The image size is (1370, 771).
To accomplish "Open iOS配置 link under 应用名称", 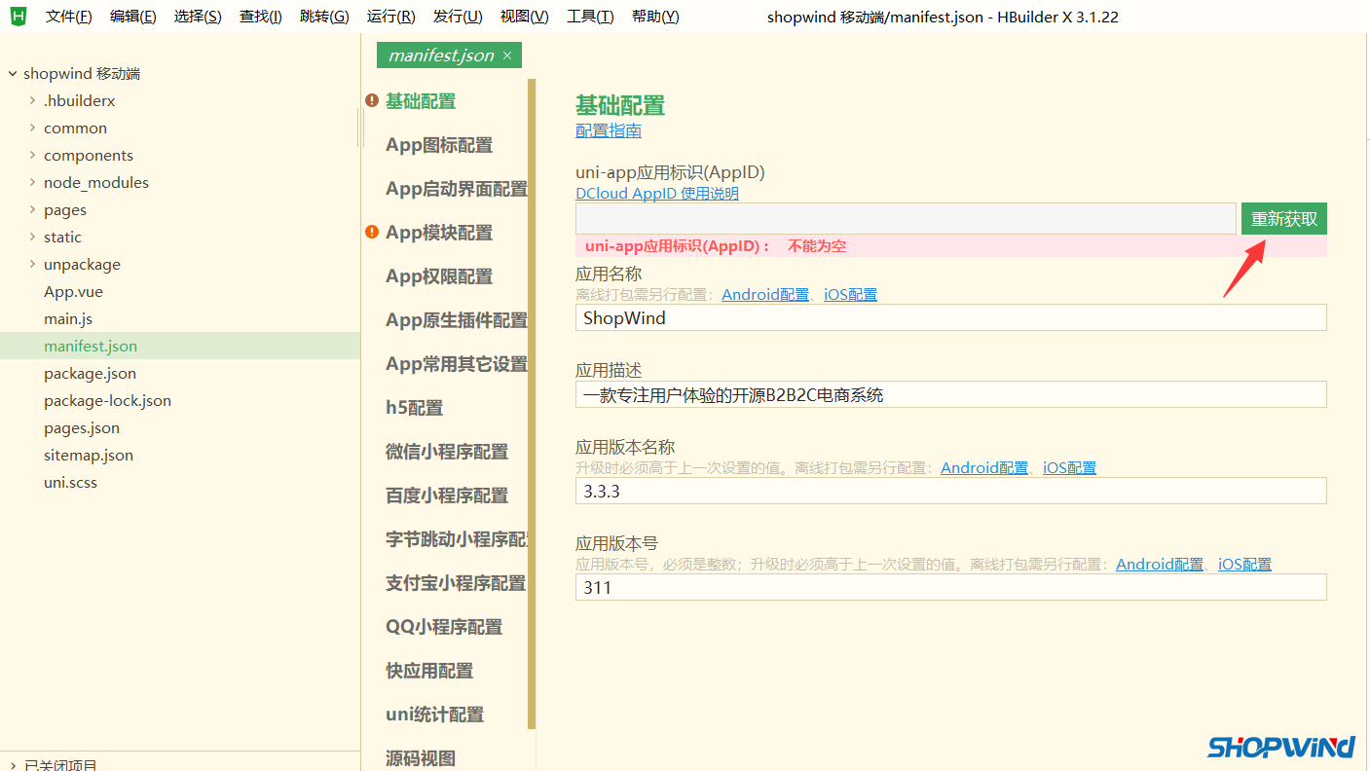I will pos(850,294).
